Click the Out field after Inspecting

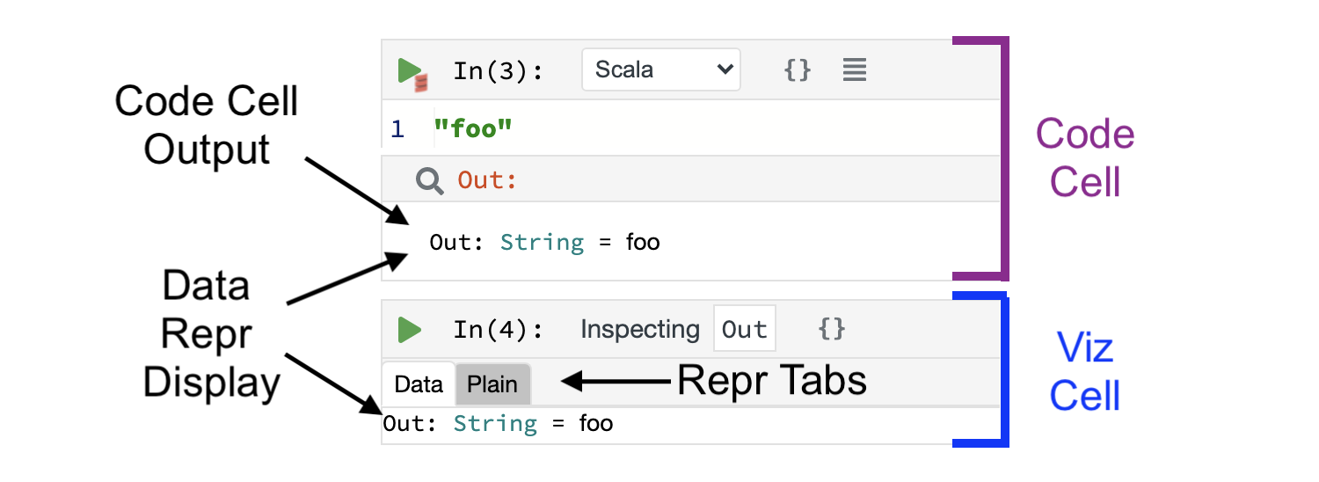tap(744, 330)
